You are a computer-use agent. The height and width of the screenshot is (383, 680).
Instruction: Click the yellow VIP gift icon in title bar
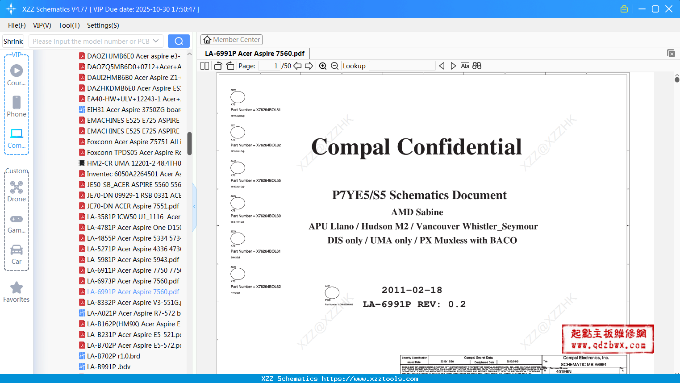[x=624, y=9]
